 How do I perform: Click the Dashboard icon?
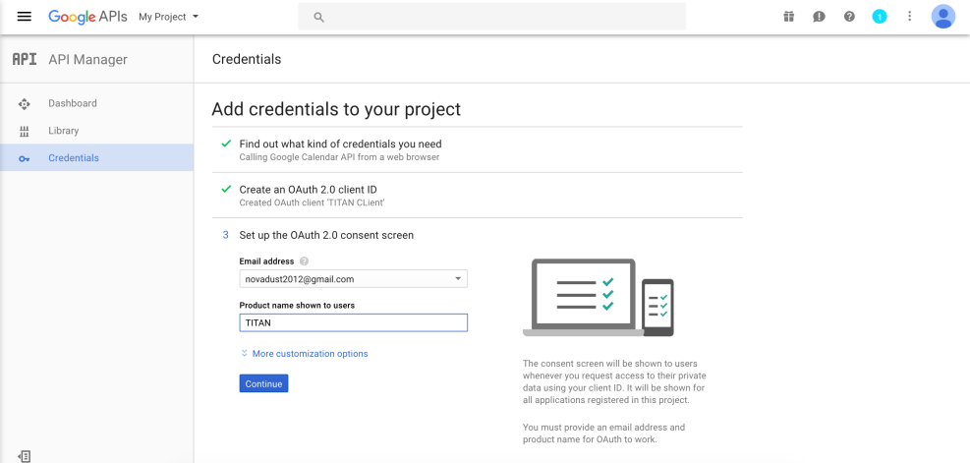pos(25,104)
